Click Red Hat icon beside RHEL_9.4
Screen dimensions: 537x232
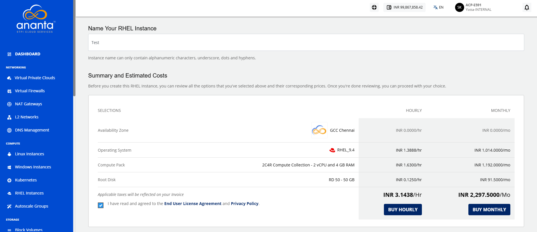[332, 150]
